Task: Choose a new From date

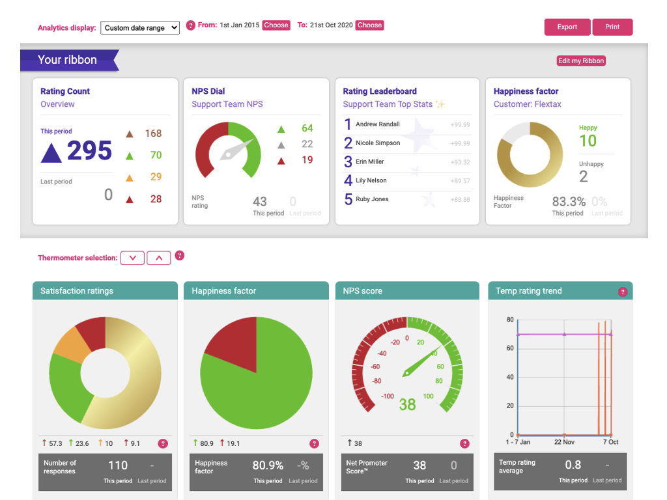Action: coord(276,25)
